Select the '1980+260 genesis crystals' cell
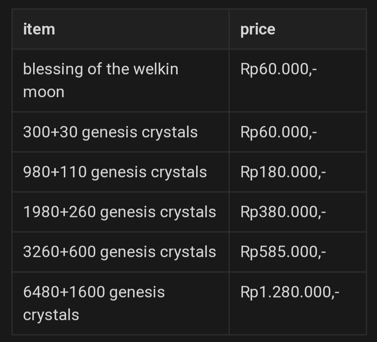 [x=119, y=212]
